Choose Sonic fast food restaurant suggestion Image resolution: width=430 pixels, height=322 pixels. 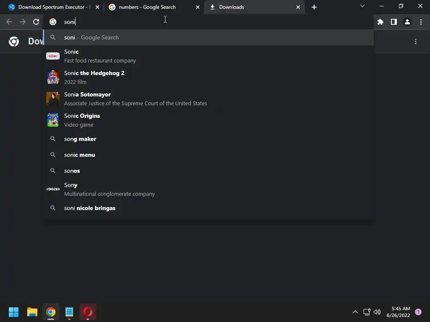tap(209, 56)
